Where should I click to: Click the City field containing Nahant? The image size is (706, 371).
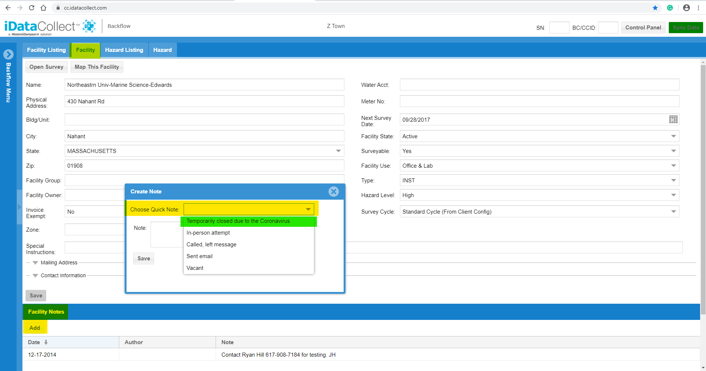click(204, 136)
